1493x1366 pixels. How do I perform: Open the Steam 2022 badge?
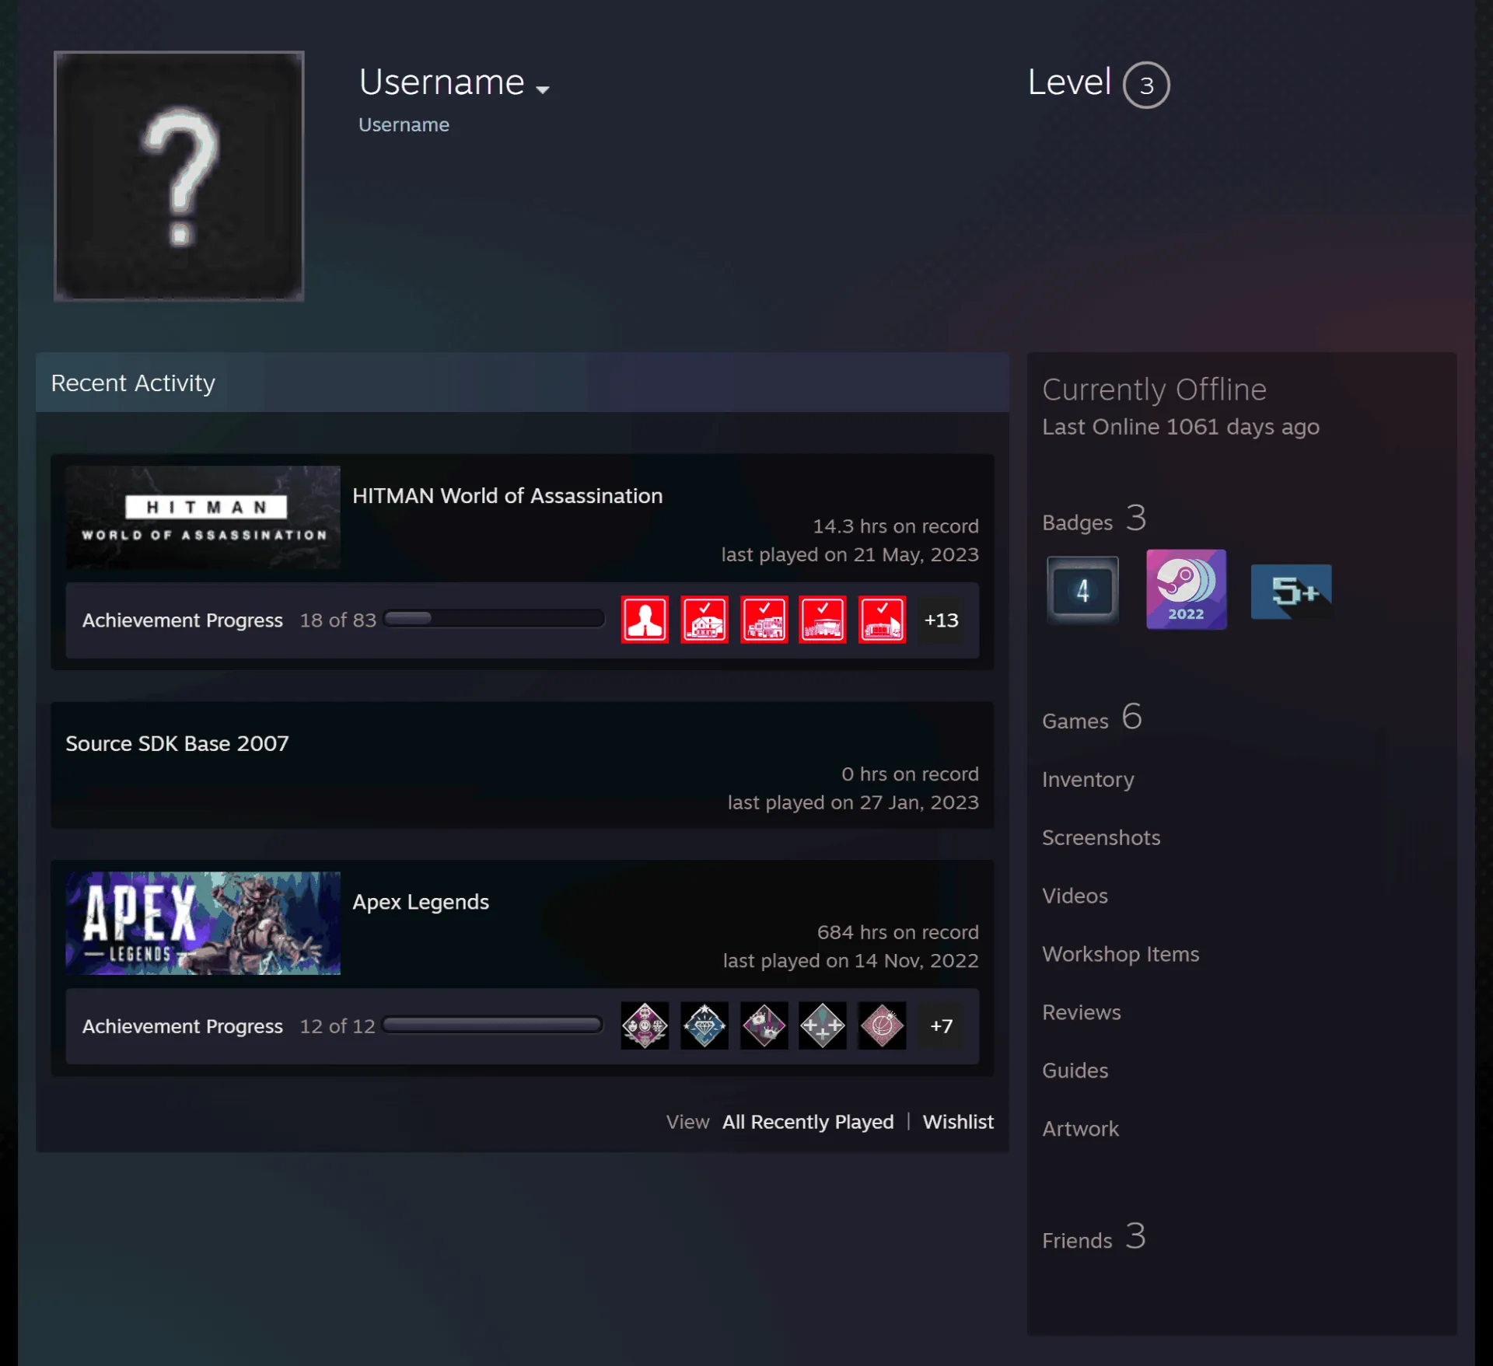click(1187, 589)
